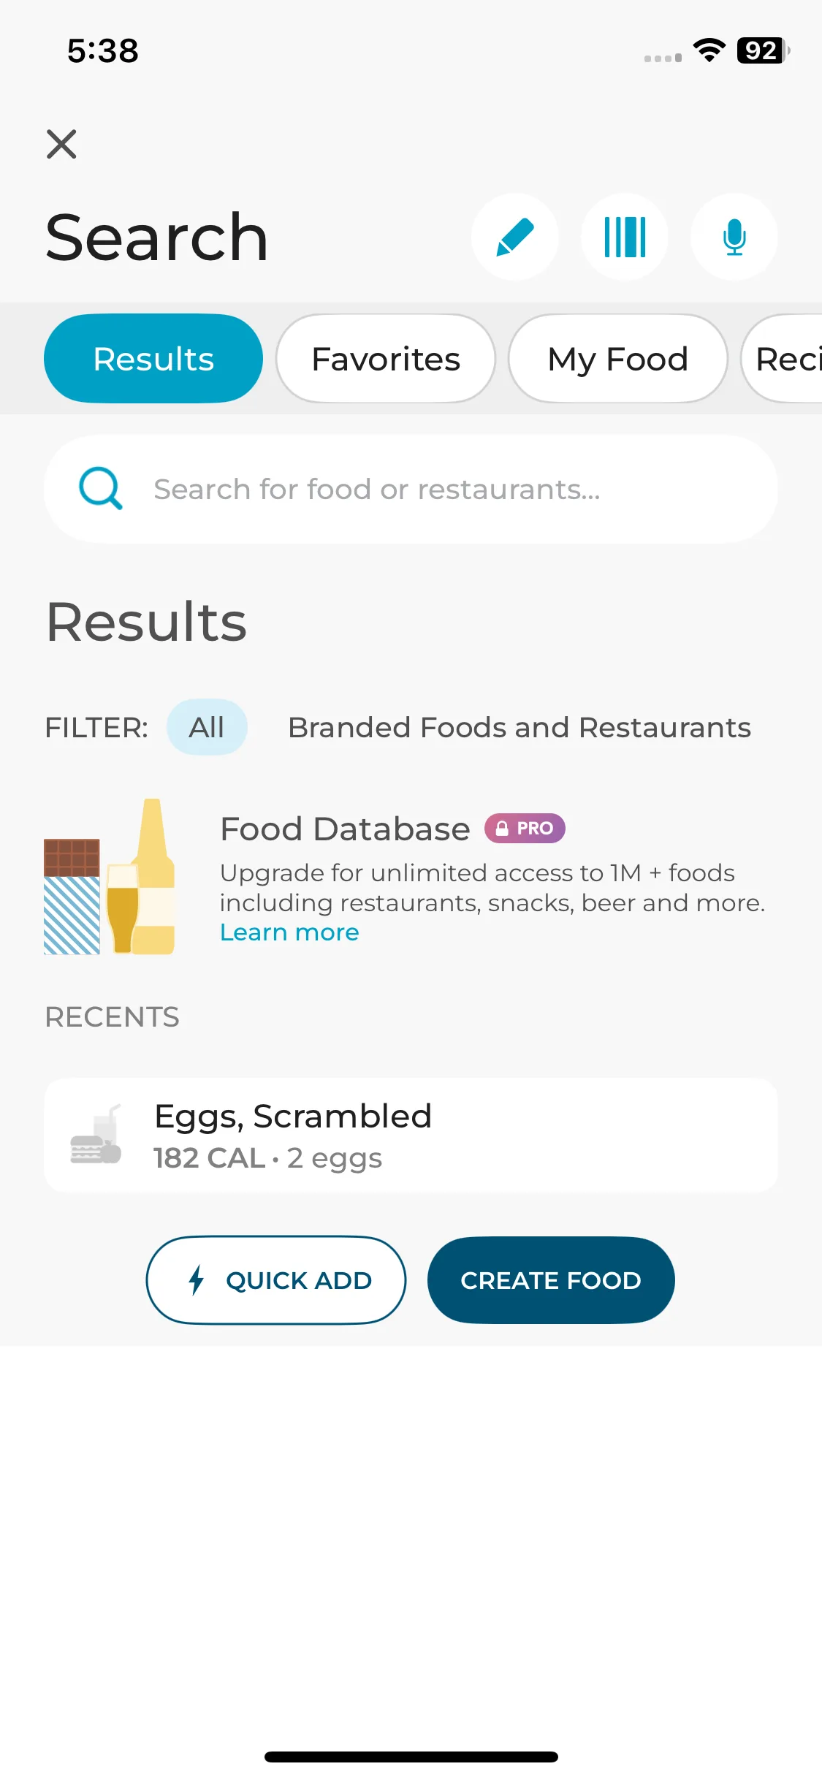822x1780 pixels.
Task: Tap the Eggs, Scrambled food icon
Action: (x=96, y=1135)
